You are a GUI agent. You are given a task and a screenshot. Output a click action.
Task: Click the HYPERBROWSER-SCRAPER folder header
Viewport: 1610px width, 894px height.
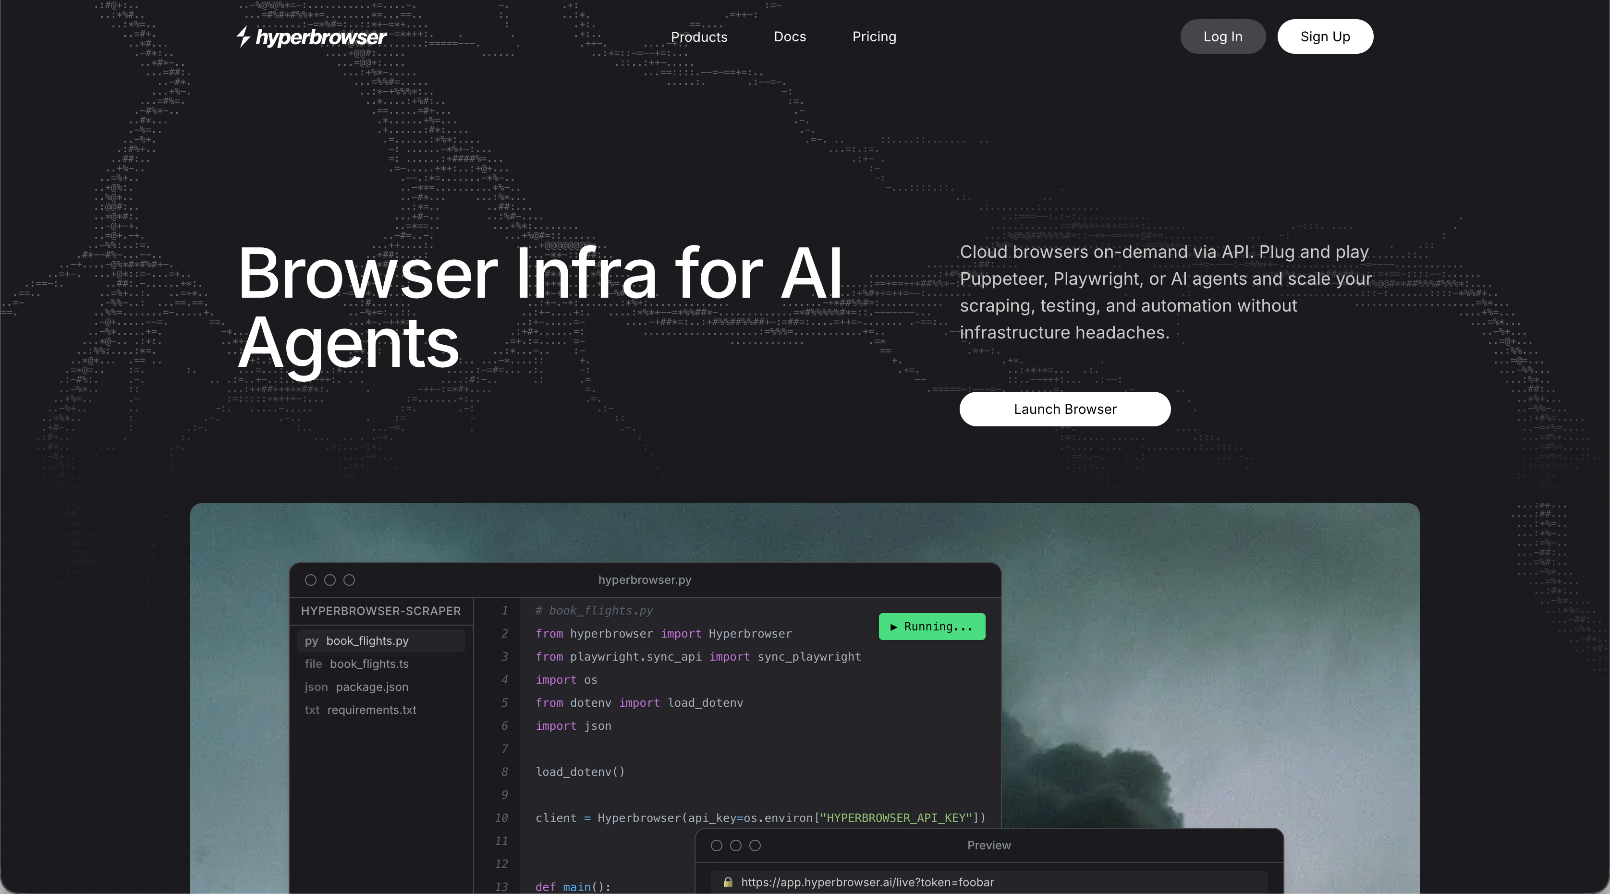(x=380, y=611)
